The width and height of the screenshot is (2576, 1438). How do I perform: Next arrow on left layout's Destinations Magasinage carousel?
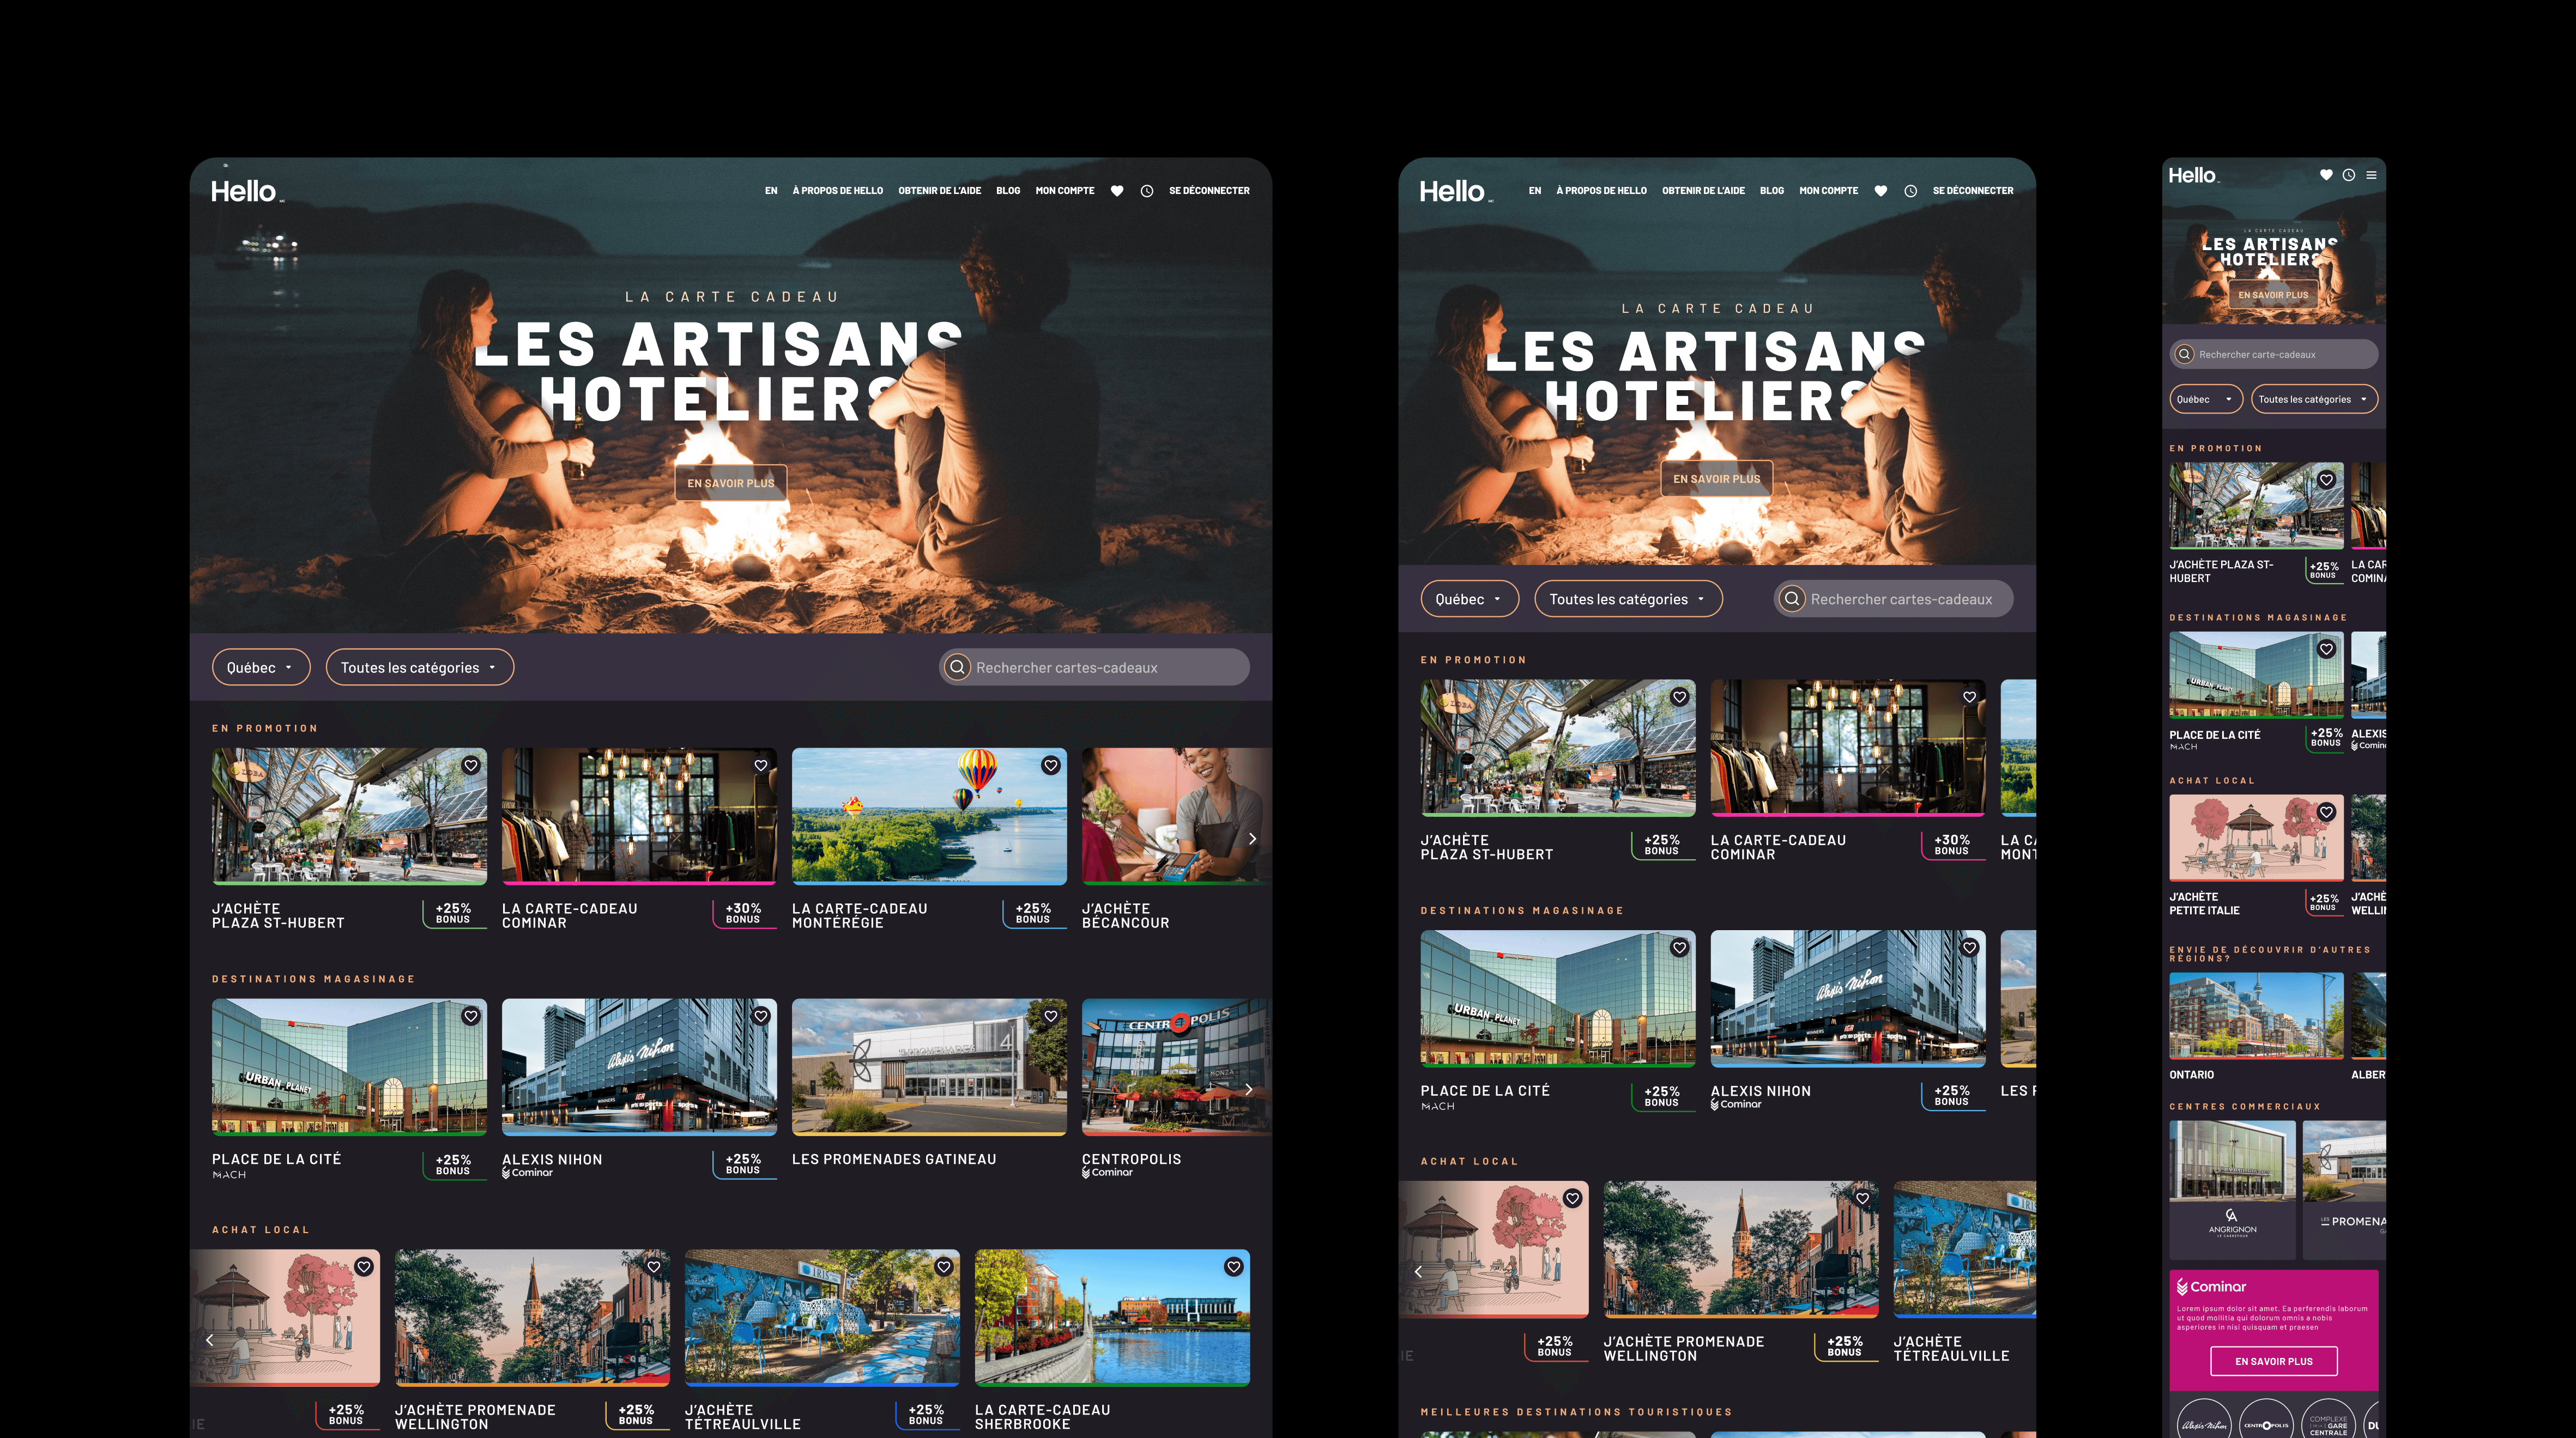1249,1089
